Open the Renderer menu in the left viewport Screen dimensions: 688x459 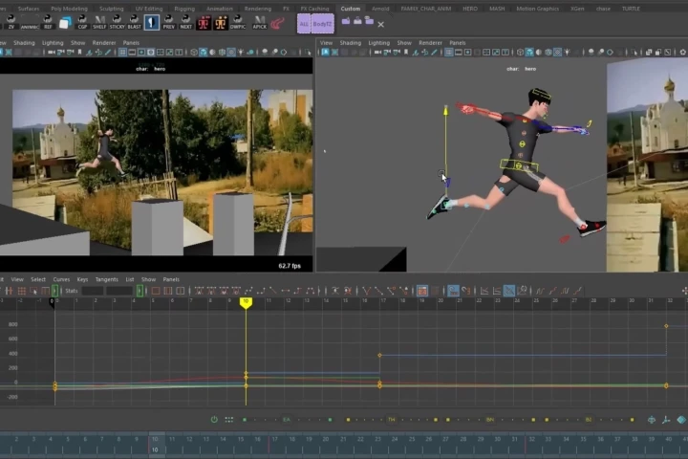(x=104, y=43)
